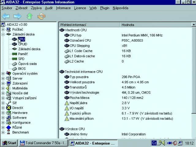Open the Licence menu
Image resolution: width=196 pixels, height=147 pixels.
click(x=80, y=8)
